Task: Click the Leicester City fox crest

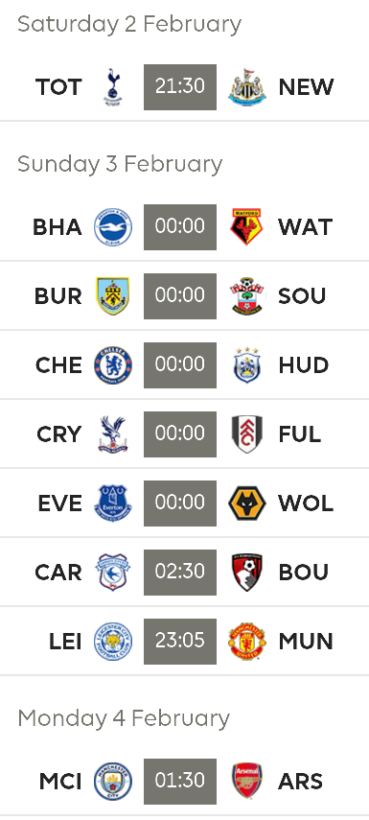Action: click(113, 642)
